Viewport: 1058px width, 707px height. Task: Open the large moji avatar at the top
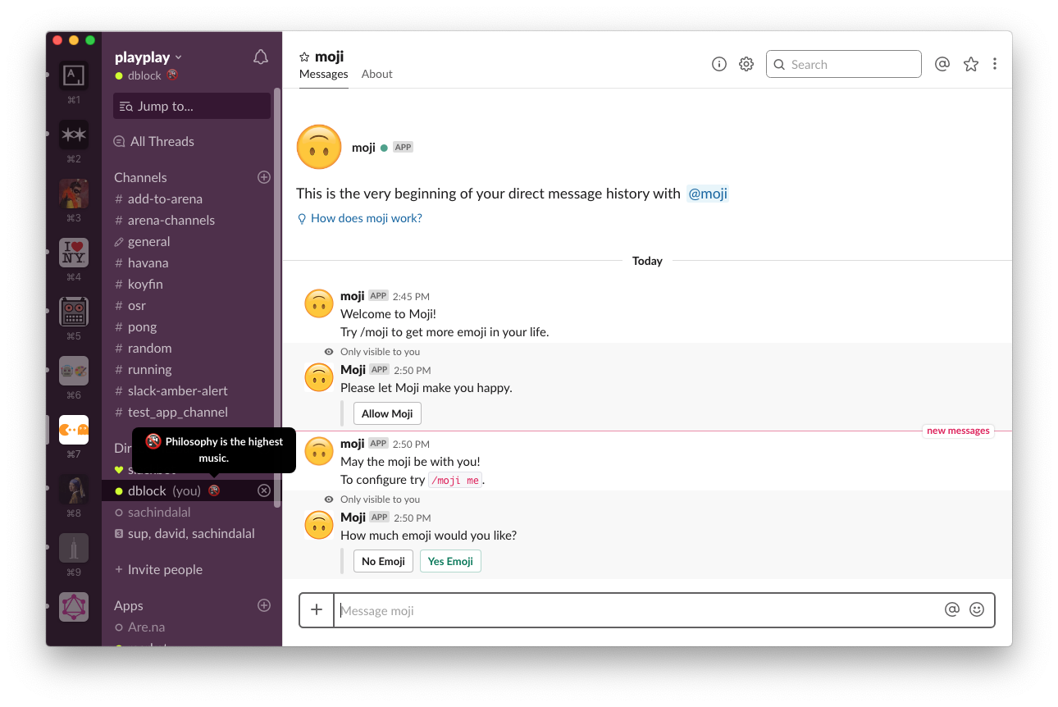(319, 148)
